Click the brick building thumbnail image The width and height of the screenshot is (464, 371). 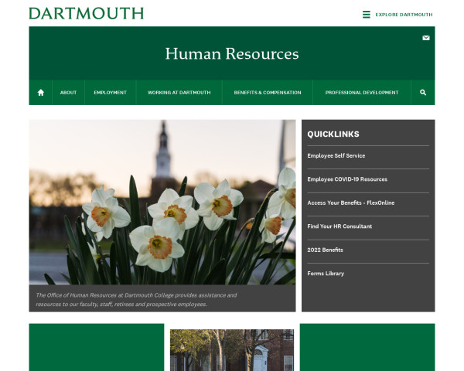point(232,350)
